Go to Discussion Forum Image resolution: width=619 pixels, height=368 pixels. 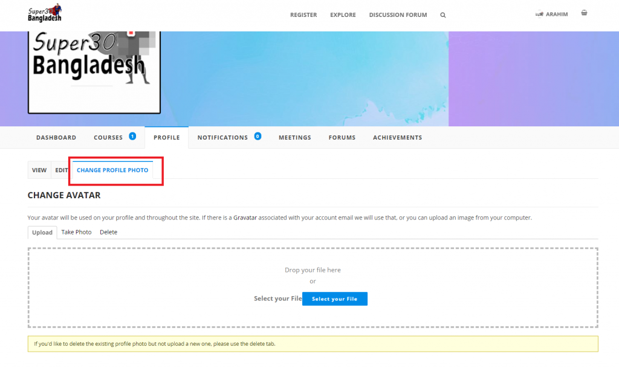398,15
